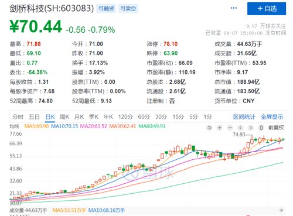Screen dimensions: 293x216
Task: Click the 跌停 value 63.90
Action: click(x=171, y=53)
